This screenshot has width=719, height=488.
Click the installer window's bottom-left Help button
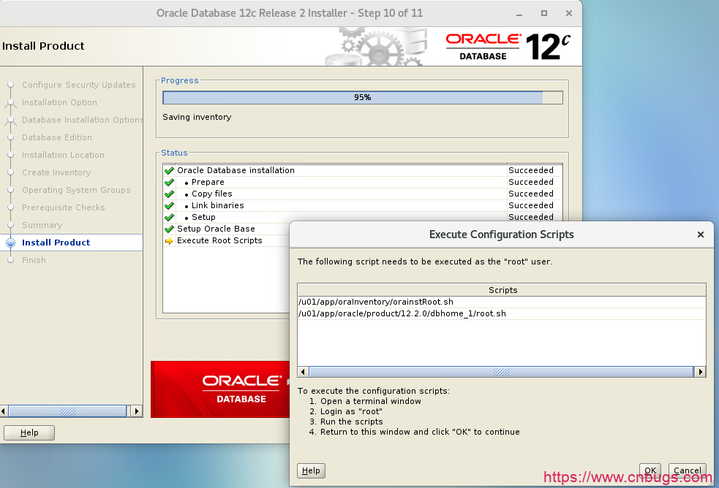pyautogui.click(x=29, y=432)
